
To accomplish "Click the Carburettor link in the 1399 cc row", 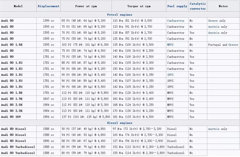I will coord(175,21).
